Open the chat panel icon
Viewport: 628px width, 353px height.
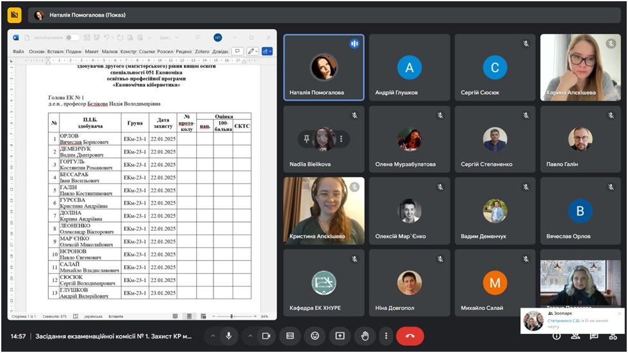click(594, 336)
